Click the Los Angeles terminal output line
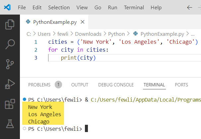 pyautogui.click(x=44, y=114)
